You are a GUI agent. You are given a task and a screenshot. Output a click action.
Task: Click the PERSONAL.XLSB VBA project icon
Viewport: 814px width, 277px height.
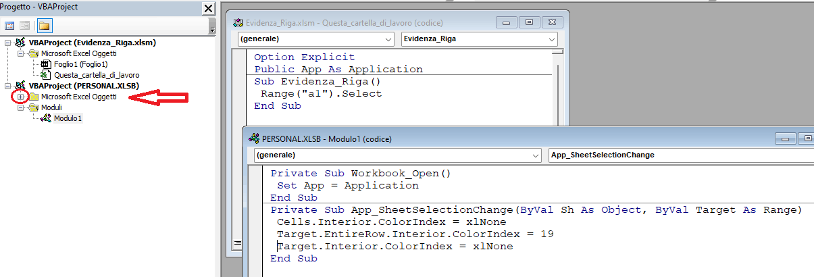(x=20, y=86)
